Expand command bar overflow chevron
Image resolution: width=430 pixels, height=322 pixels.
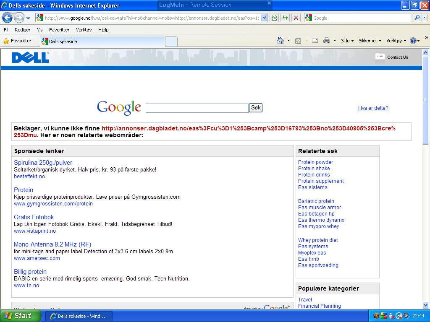(x=427, y=37)
